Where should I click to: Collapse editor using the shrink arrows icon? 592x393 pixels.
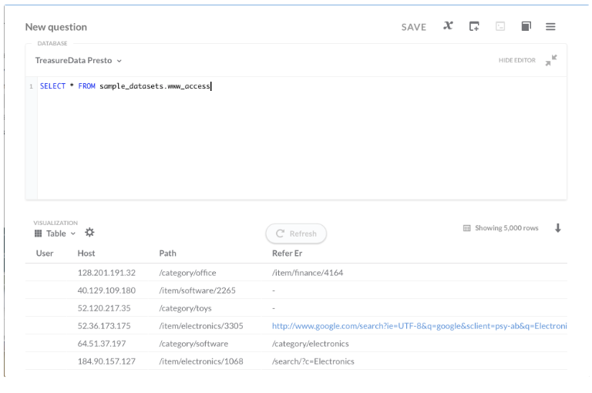tap(551, 60)
